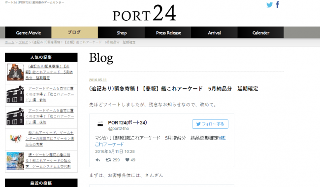The height and width of the screenshot is (187, 320).
Task: Click the game screenshot thumbnail for 続・ゲーセン article
Action: [x=15, y=161]
